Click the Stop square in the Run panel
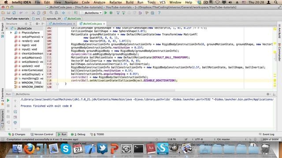Viewport: 282px width, 158px height. (x=8, y=106)
